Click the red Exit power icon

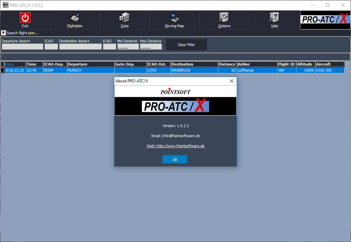[25, 17]
